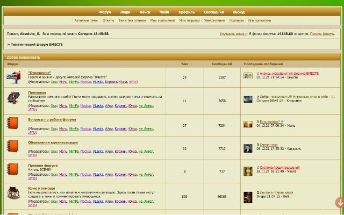Click orange notebook icon for "Объявления администрации"
Screen dimensions: 344x215
[13, 147]
